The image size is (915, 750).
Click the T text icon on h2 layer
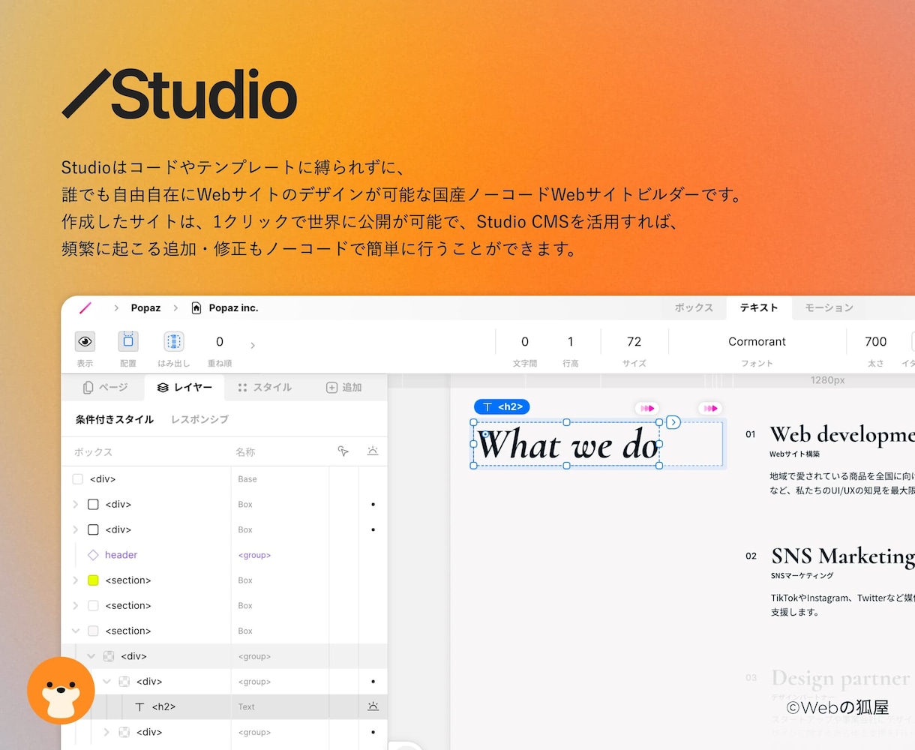[x=139, y=706]
